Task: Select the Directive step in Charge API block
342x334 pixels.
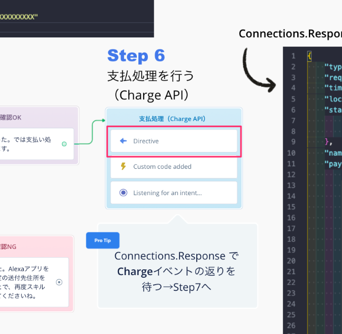Action: point(174,141)
